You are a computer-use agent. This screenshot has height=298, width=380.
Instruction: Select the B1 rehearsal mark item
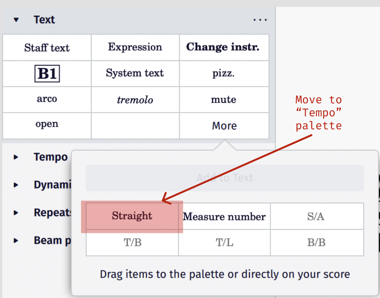(x=47, y=73)
